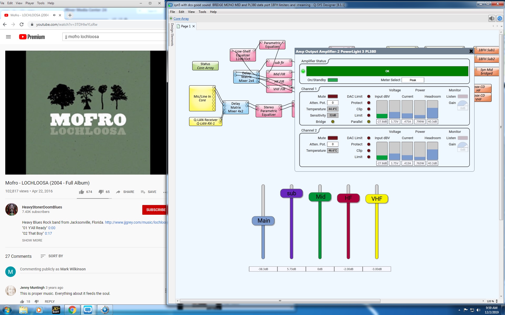The height and width of the screenshot is (315, 505).
Task: Click the sub level 5.73dB field
Action: 291,269
